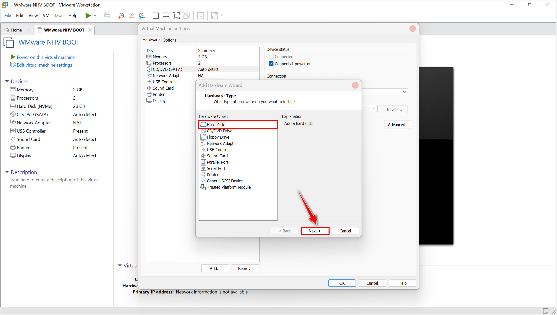Click the Enter Full Screen toolbar icon

click(176, 16)
